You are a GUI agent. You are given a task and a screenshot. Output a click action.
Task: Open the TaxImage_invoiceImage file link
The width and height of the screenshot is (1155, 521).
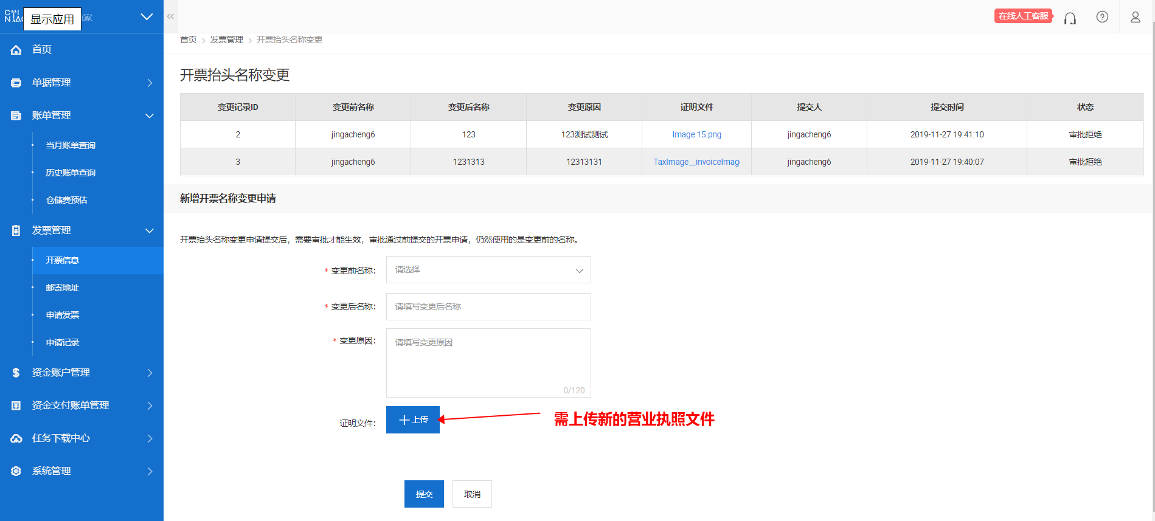(x=696, y=162)
